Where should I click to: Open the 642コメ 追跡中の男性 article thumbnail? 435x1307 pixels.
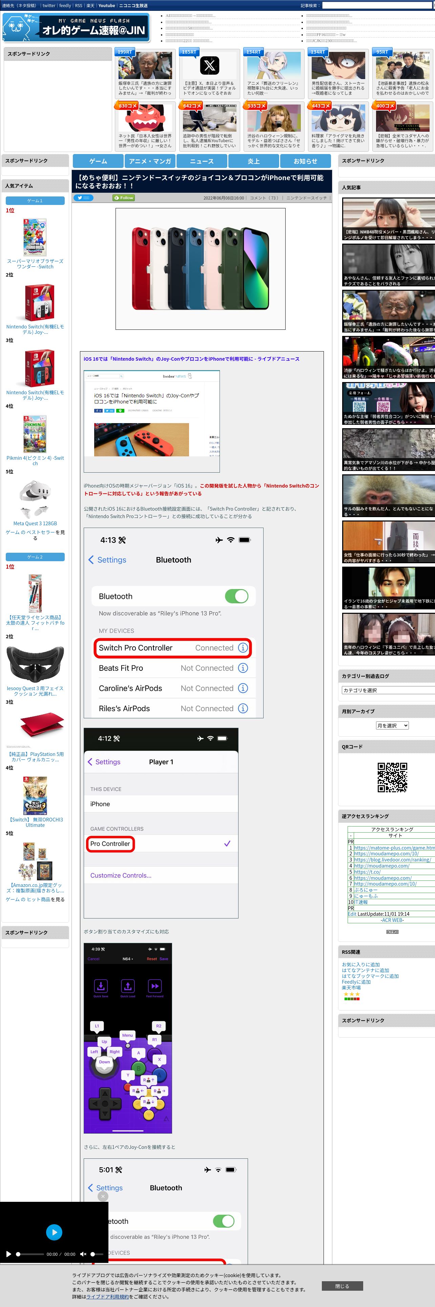(209, 118)
